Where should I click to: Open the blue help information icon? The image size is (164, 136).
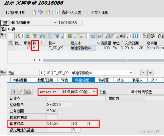57,12
